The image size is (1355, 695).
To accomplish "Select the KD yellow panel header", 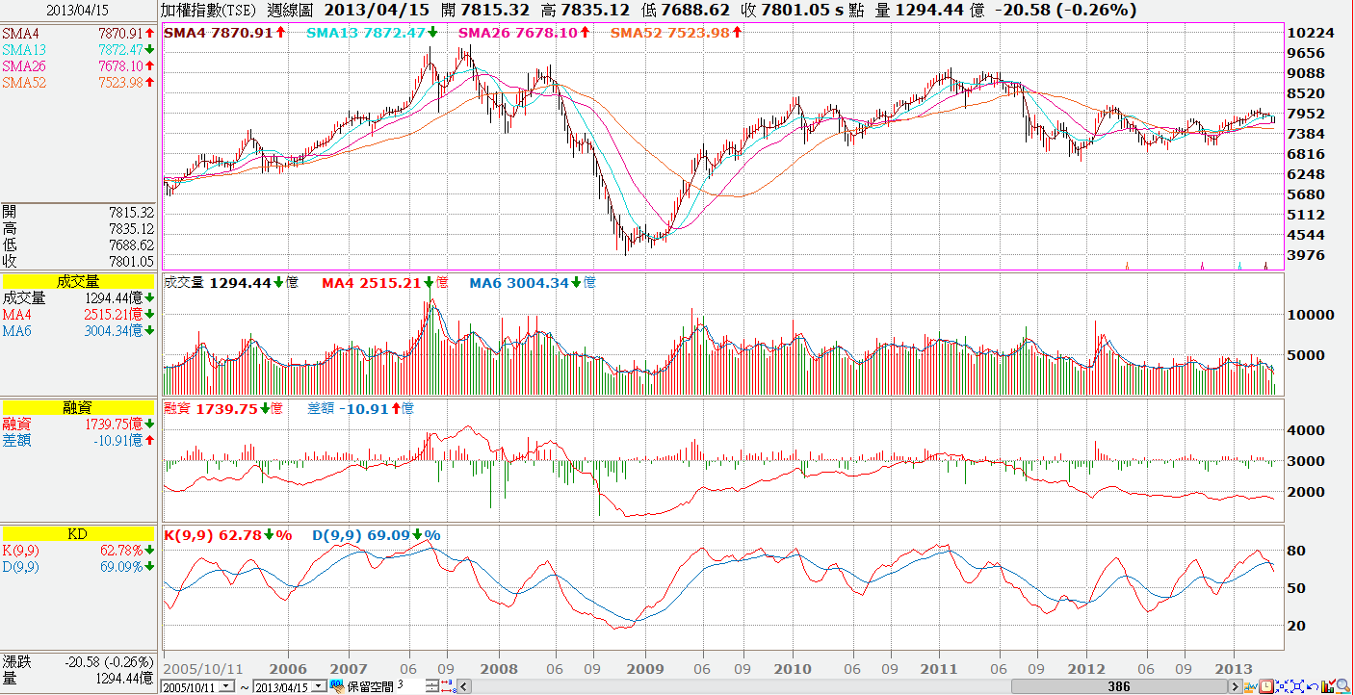I will (x=78, y=533).
